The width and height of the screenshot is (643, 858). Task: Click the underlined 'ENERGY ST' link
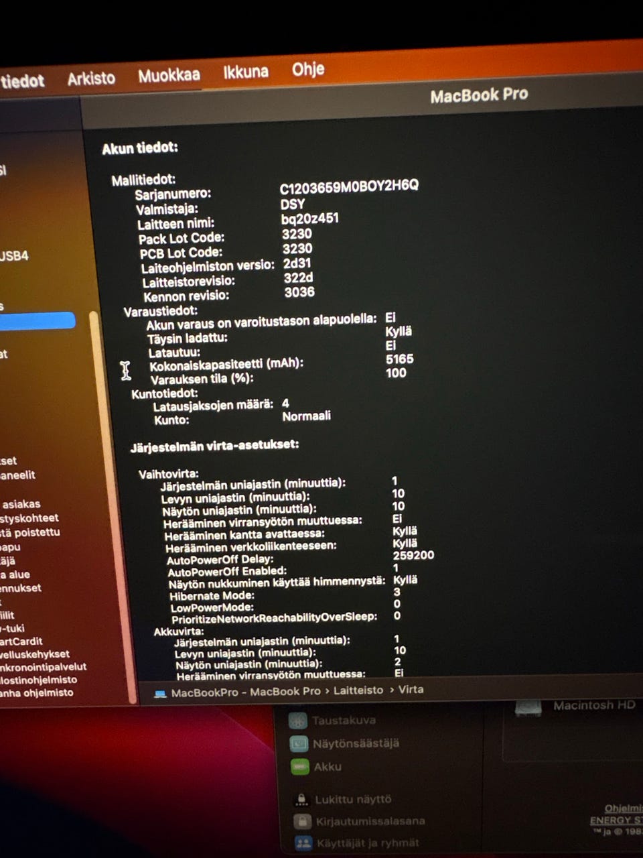616,820
